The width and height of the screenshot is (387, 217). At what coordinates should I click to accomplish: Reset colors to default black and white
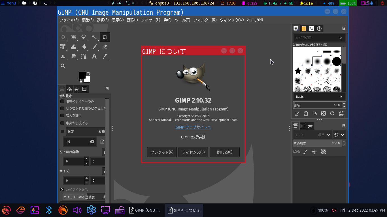[80, 81]
